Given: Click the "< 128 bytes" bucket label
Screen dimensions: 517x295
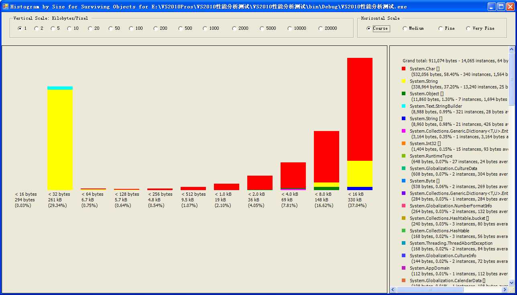Looking at the screenshot, I should (x=127, y=194).
